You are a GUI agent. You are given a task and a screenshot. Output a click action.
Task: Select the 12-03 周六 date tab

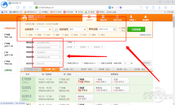click(122, 69)
